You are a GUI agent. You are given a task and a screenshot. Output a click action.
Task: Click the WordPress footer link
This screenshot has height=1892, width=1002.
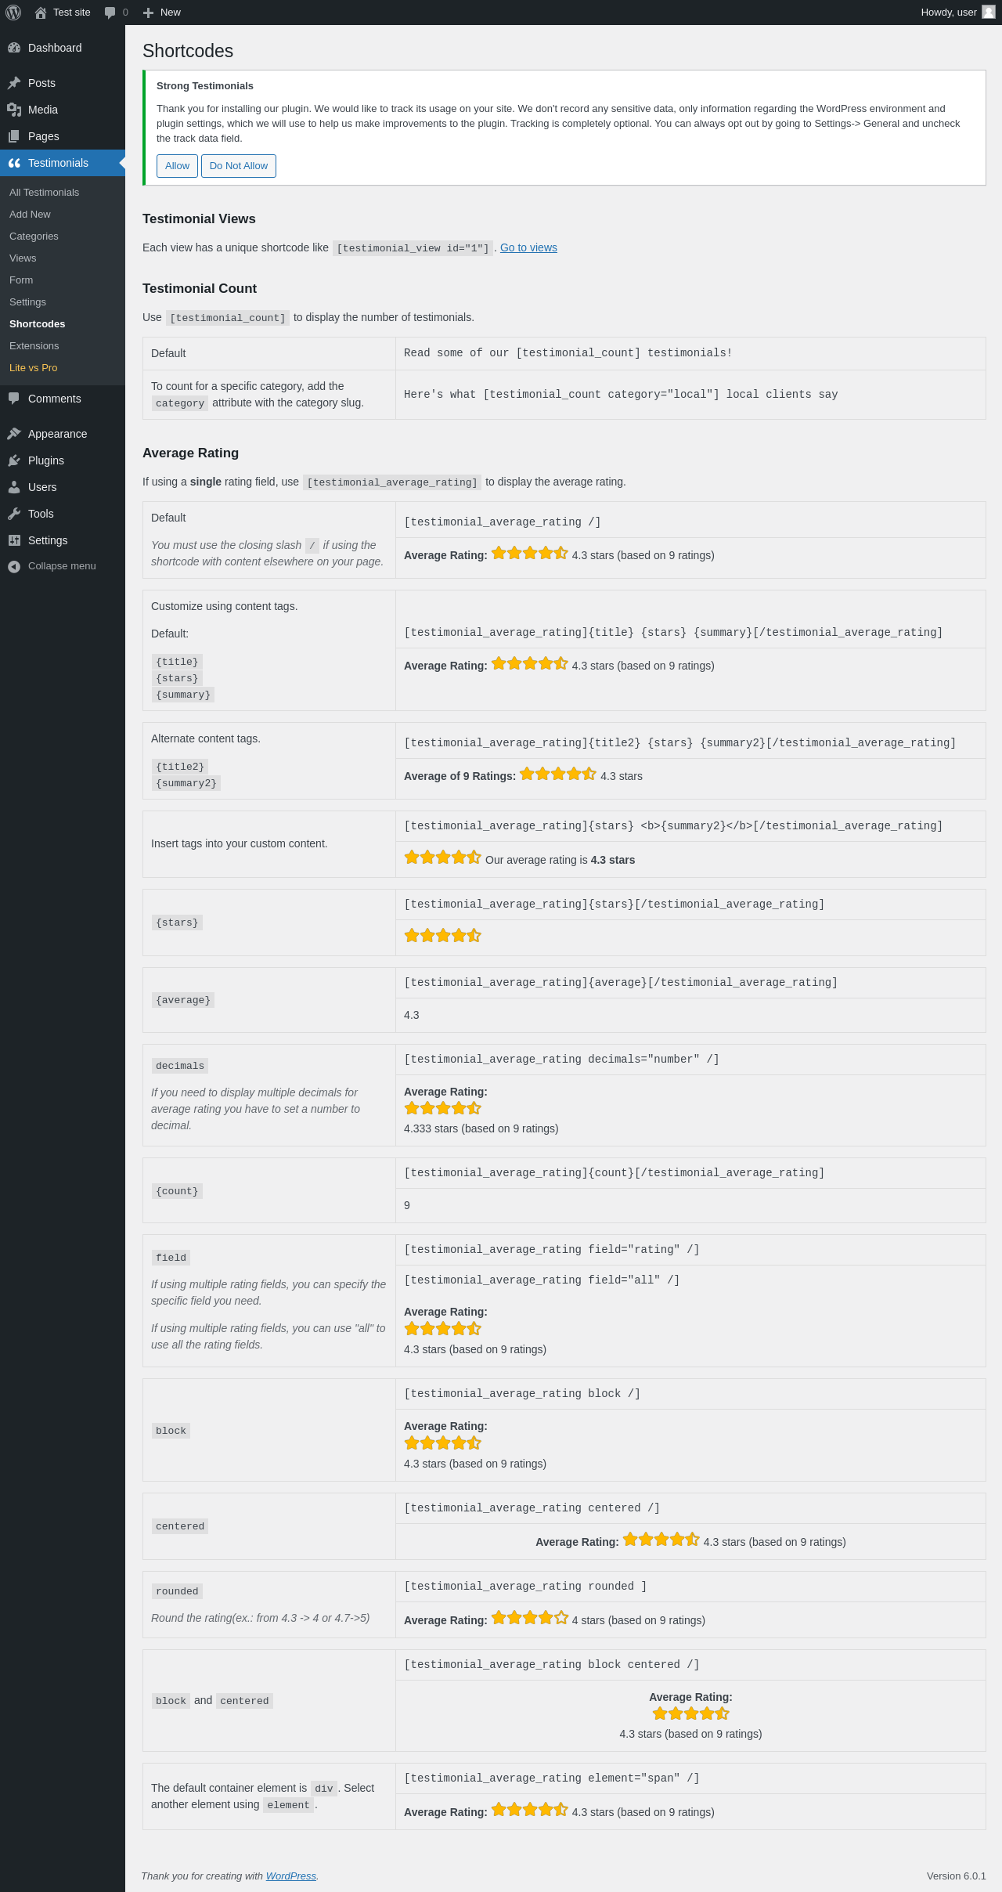coord(290,1876)
